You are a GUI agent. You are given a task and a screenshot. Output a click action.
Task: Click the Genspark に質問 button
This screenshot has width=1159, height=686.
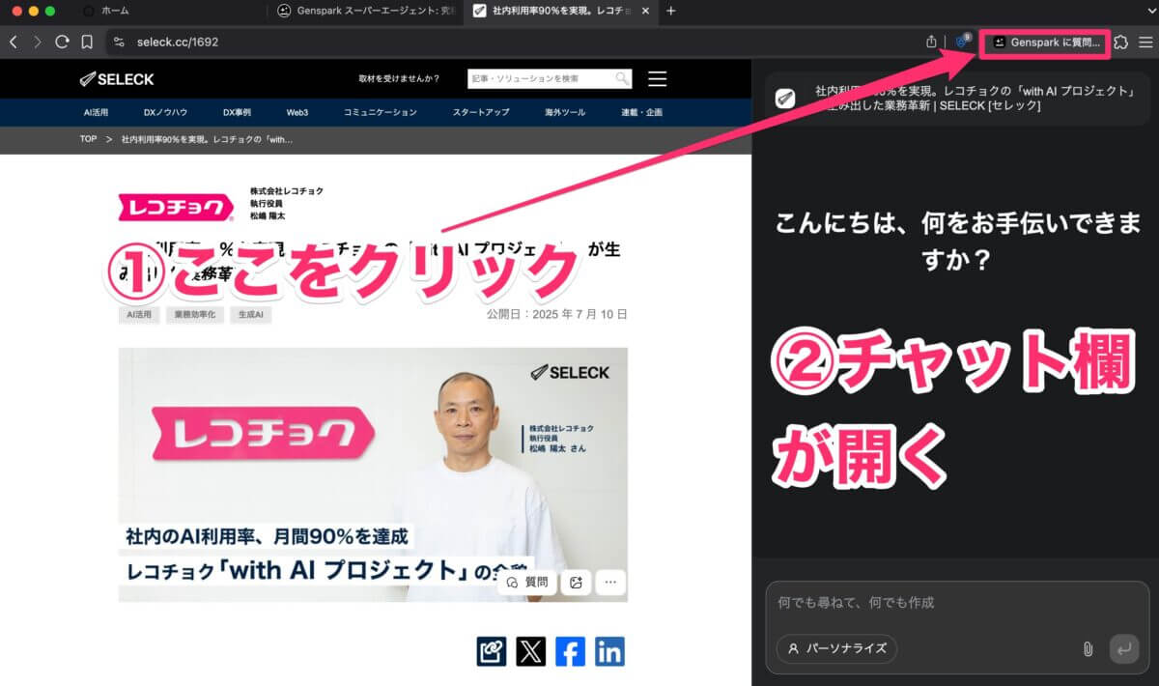1045,43
